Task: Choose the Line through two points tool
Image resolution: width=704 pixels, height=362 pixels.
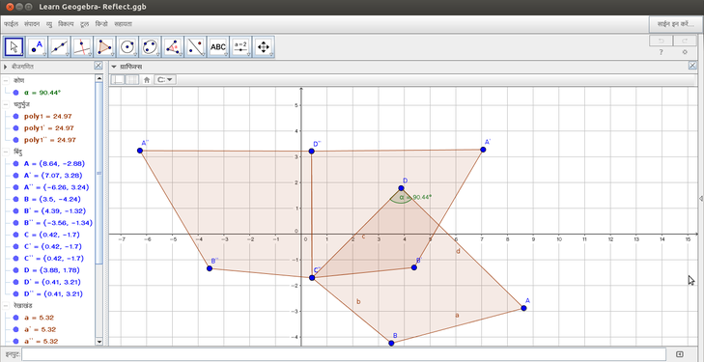Action: (59, 46)
